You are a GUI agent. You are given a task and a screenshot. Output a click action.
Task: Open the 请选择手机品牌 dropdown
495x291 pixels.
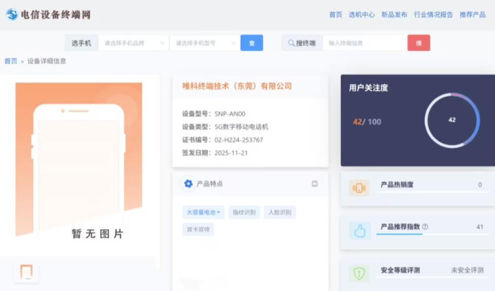pos(134,43)
